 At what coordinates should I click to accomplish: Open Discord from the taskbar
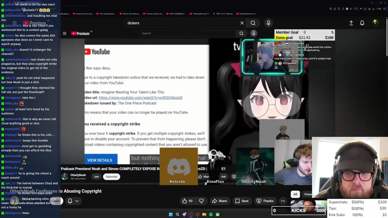point(184,214)
